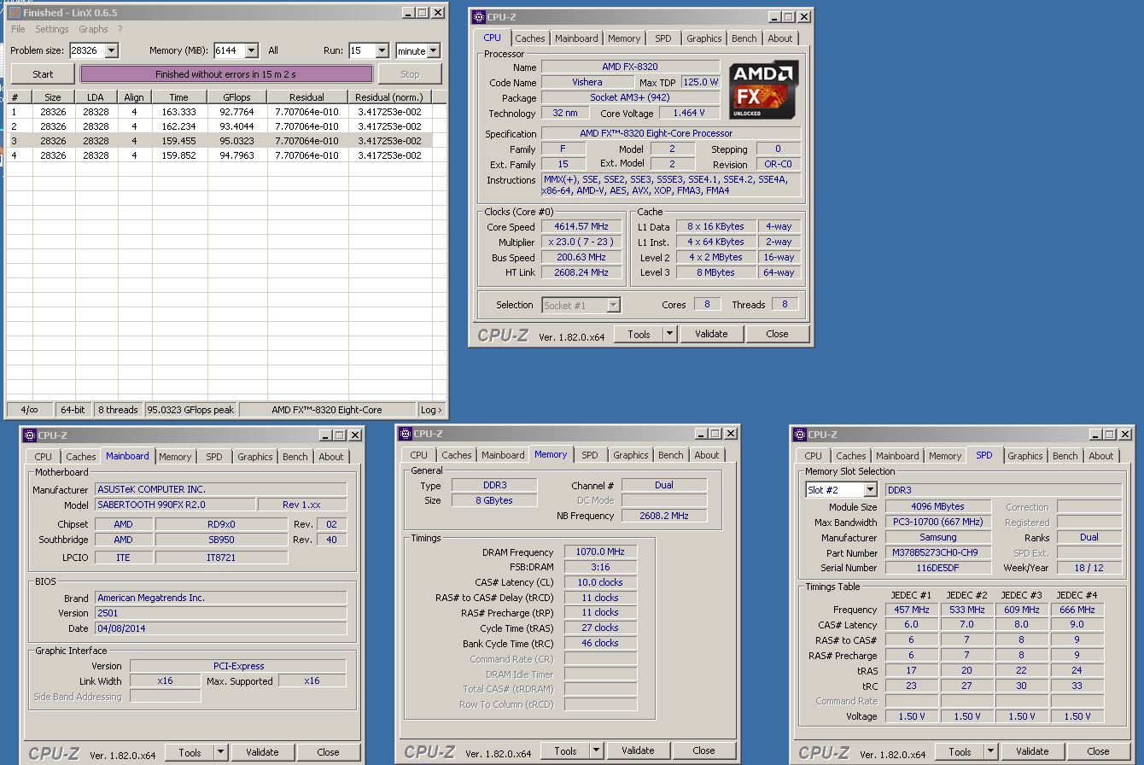Click the Close button in the CPU-Z SPD window
Viewport: 1144px width, 765px height.
point(1098,752)
